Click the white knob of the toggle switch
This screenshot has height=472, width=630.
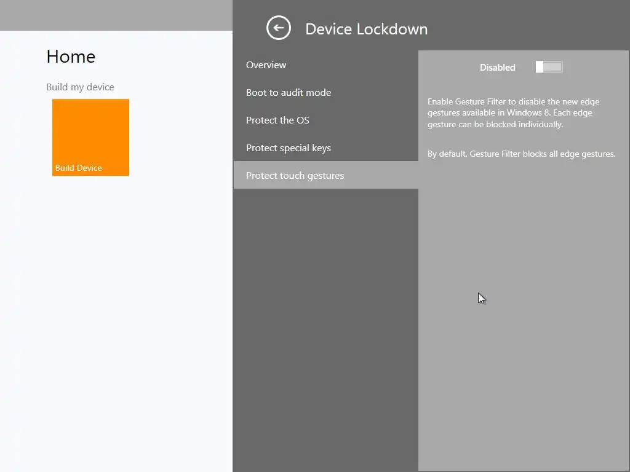539,67
